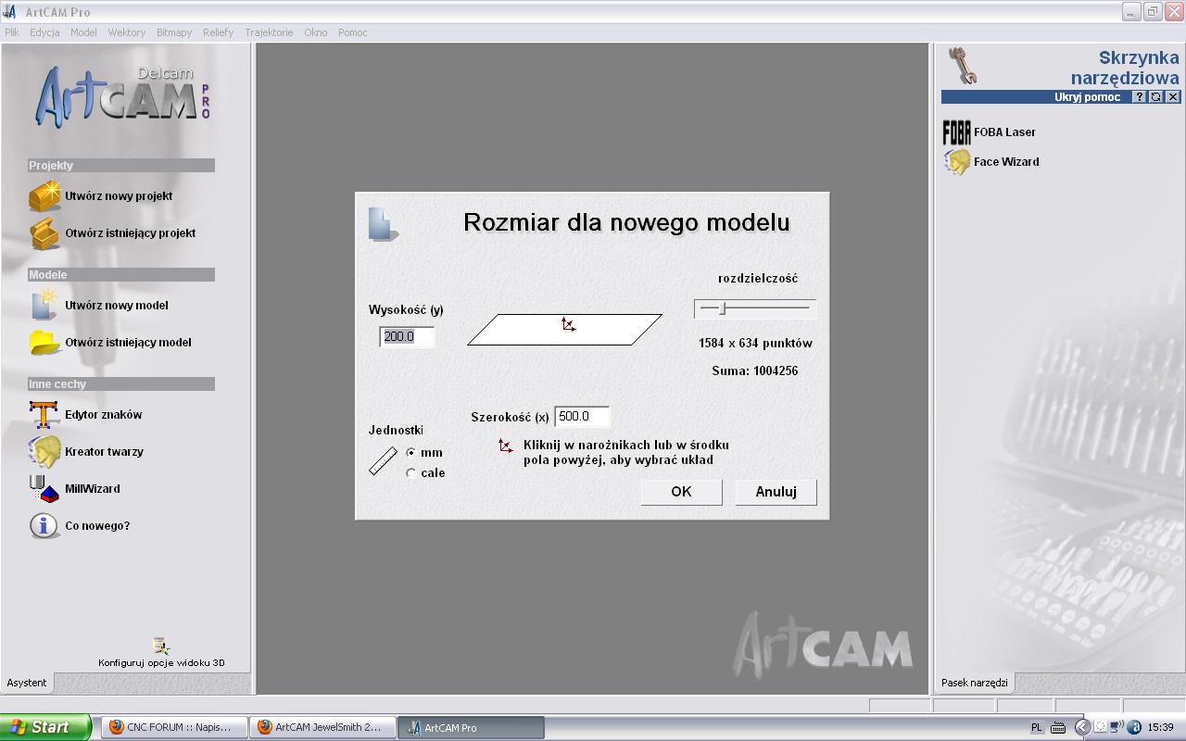Show hidden tray icons arrow
This screenshot has width=1186, height=741.
1081,727
